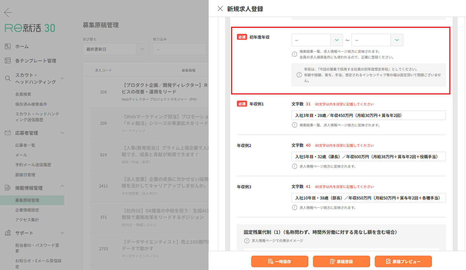The image size is (466, 270).
Task: Click info icon under 年収例3 field
Action: pyautogui.click(x=294, y=208)
